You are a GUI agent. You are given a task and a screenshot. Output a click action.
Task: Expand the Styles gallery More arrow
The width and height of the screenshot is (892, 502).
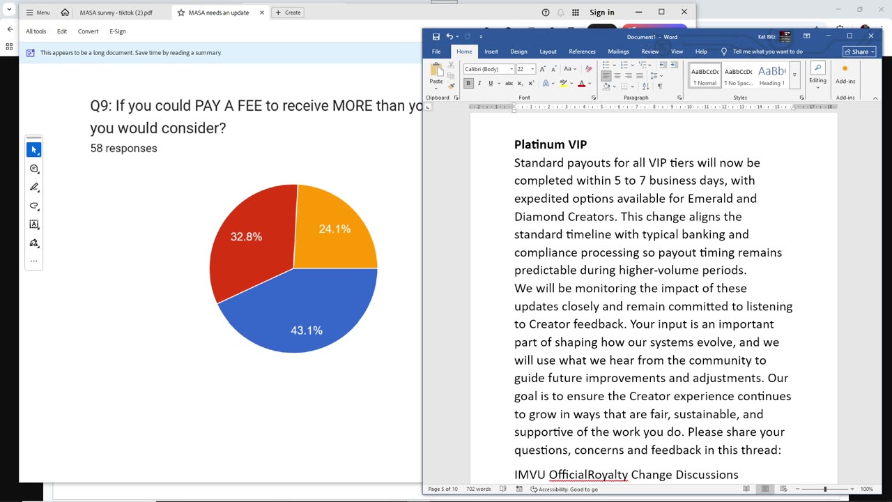click(x=794, y=75)
